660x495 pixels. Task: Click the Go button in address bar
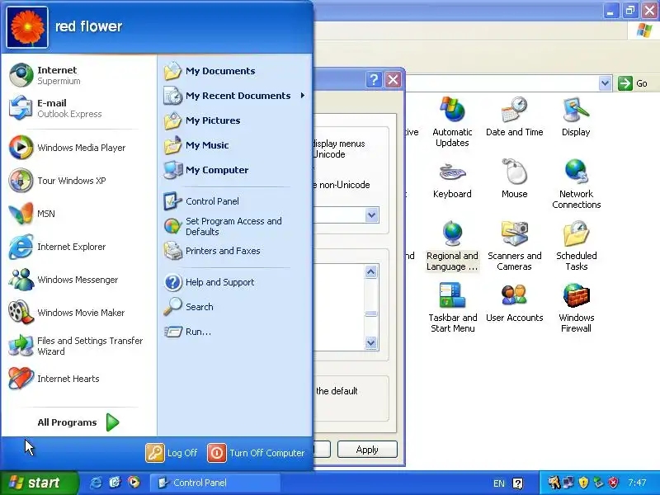click(633, 83)
